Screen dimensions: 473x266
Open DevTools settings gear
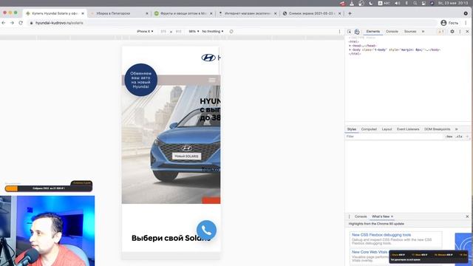452,31
